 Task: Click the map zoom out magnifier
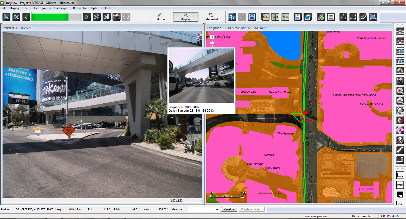(400, 100)
